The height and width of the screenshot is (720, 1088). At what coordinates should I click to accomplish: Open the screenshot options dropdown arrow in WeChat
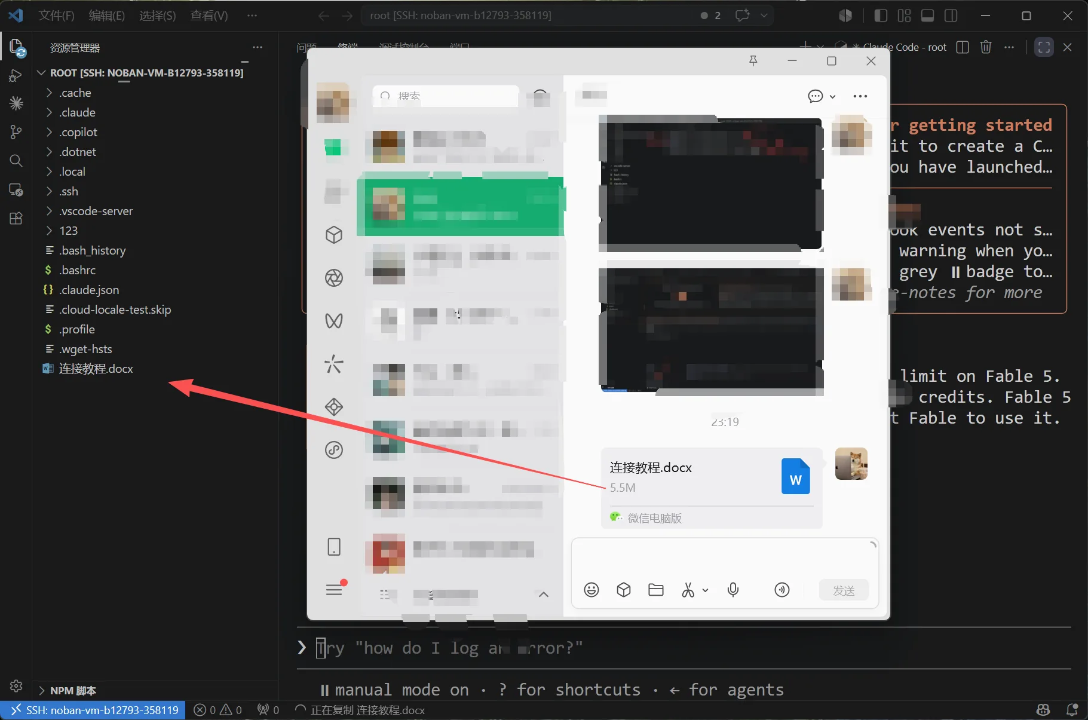705,590
